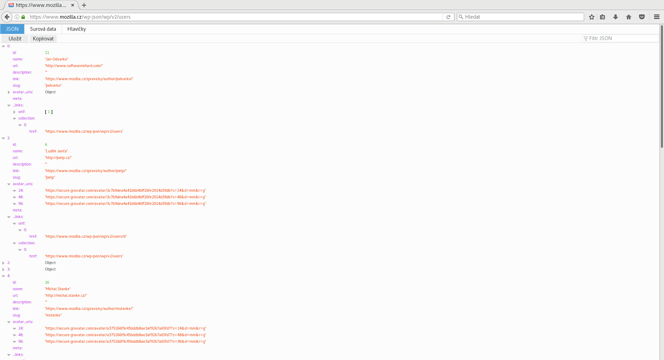Collapse avatar_urls under Luděk Janča
Screen dimensions: 664x360
8,184
